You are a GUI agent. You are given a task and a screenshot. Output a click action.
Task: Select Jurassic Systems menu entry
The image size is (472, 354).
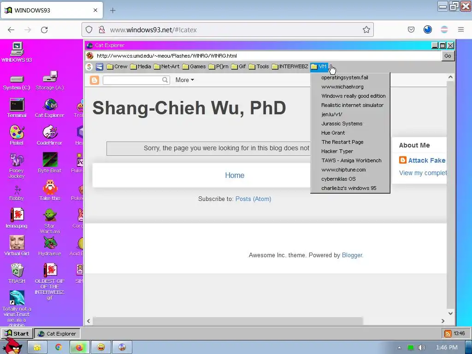point(350,124)
